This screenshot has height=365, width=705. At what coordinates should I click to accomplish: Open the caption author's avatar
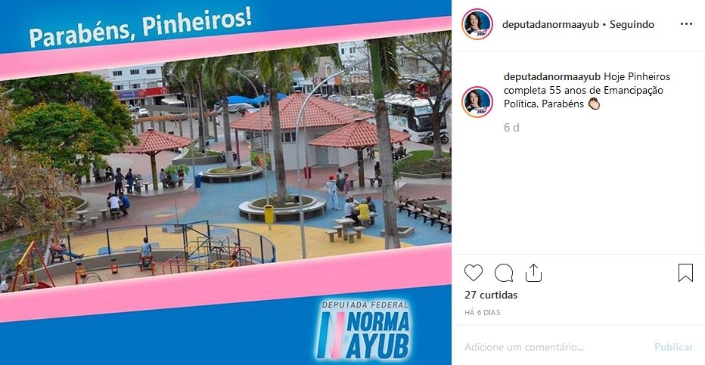477,102
